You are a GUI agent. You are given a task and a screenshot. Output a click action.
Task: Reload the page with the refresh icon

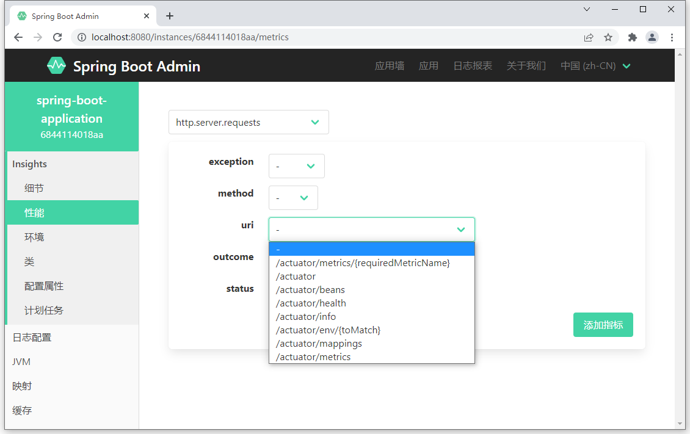tap(57, 37)
